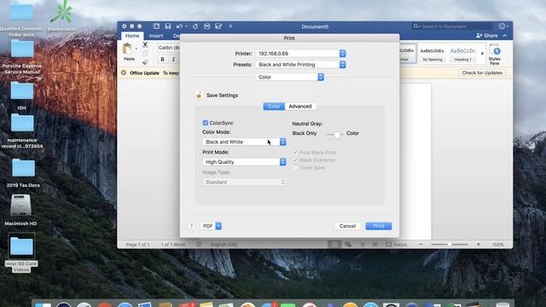The image size is (546, 307).
Task: Click the Share button
Action: (487, 36)
